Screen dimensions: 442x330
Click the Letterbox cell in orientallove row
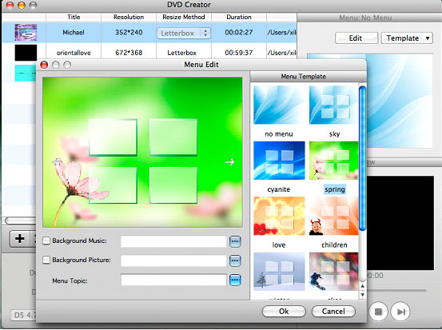point(181,53)
